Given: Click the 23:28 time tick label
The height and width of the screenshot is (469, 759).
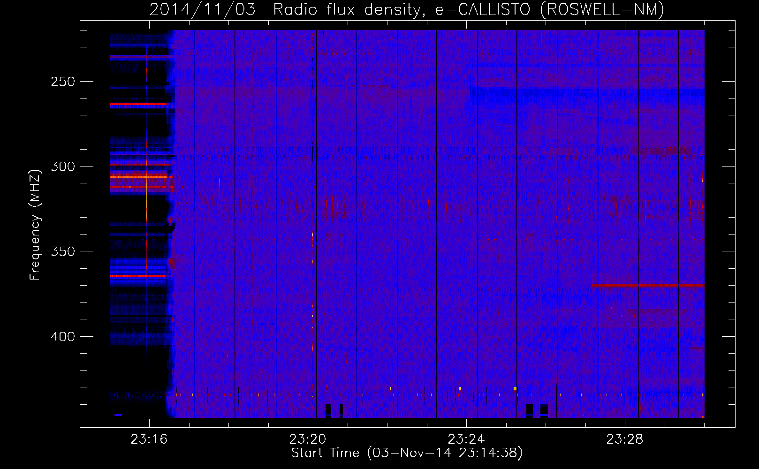Looking at the screenshot, I should pyautogui.click(x=625, y=439).
